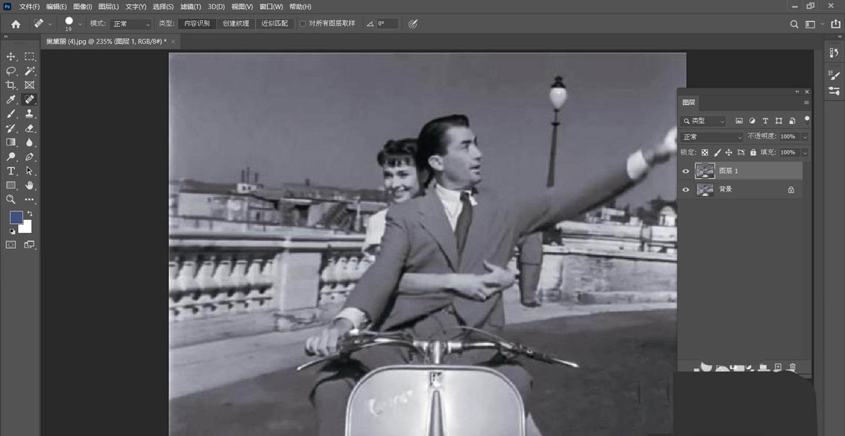
Task: Expand the layer blend mode 正常 dropdown
Action: click(x=712, y=137)
